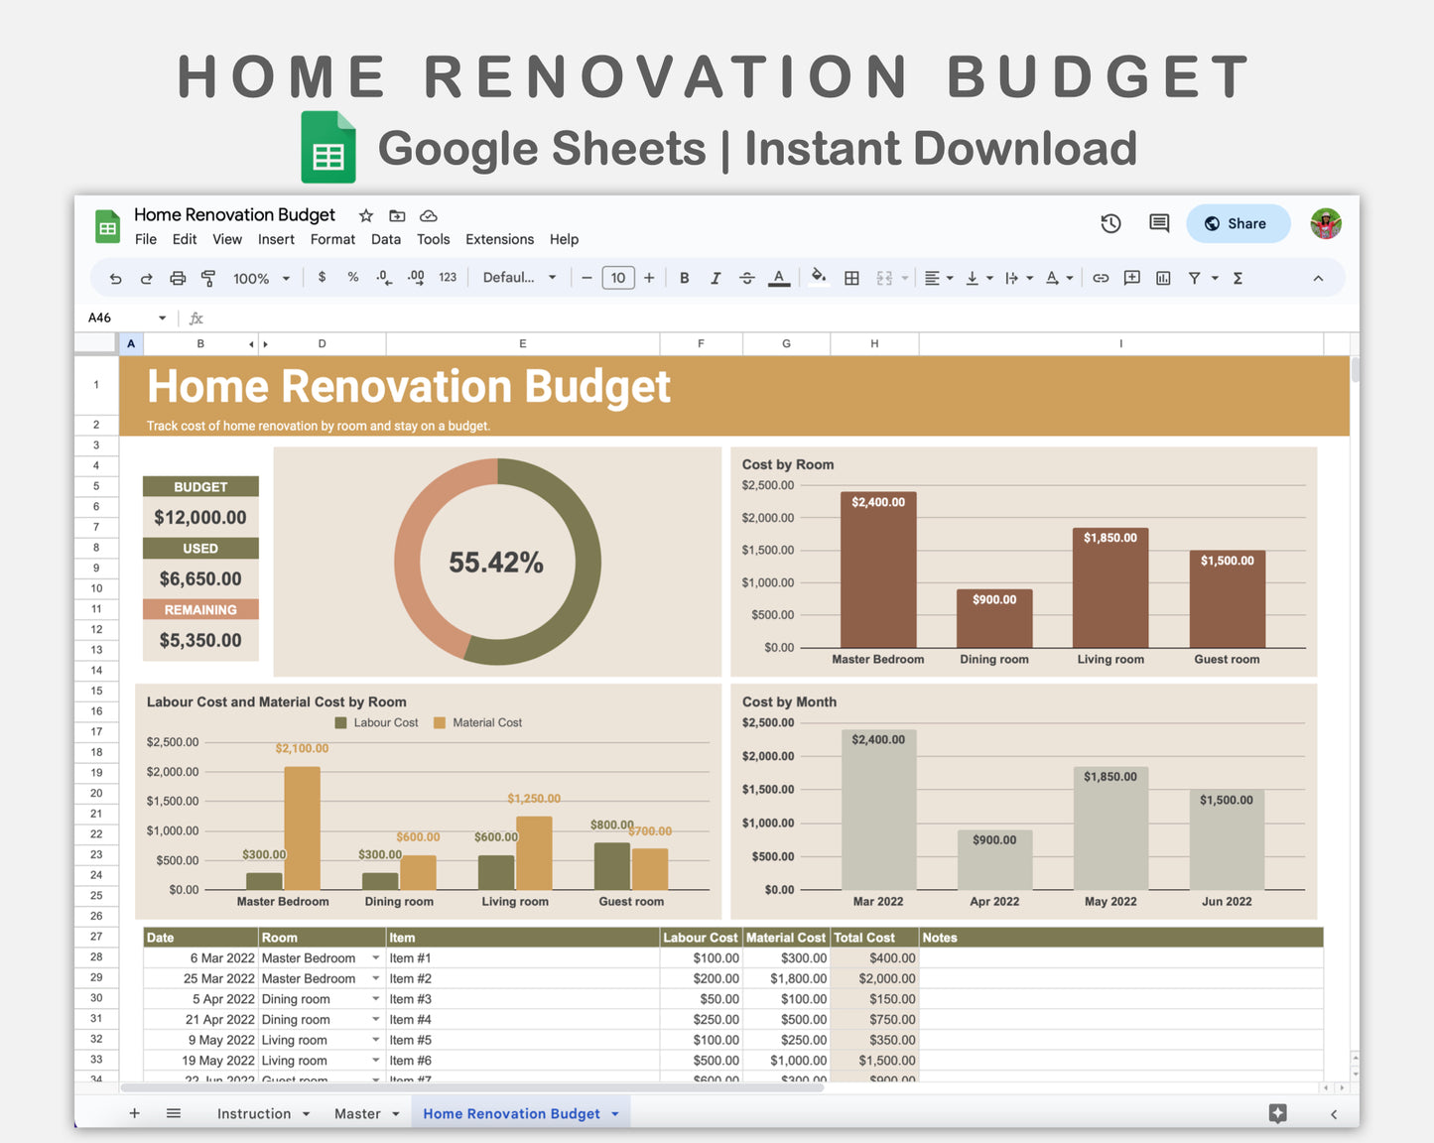Open Room dropdown for Master Bedroom row

(x=375, y=957)
